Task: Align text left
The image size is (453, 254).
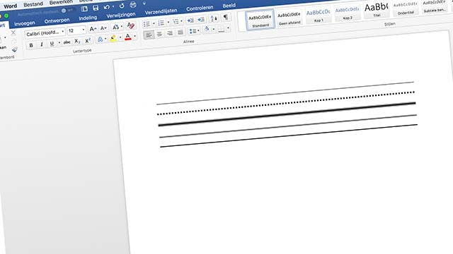Action: 149,35
